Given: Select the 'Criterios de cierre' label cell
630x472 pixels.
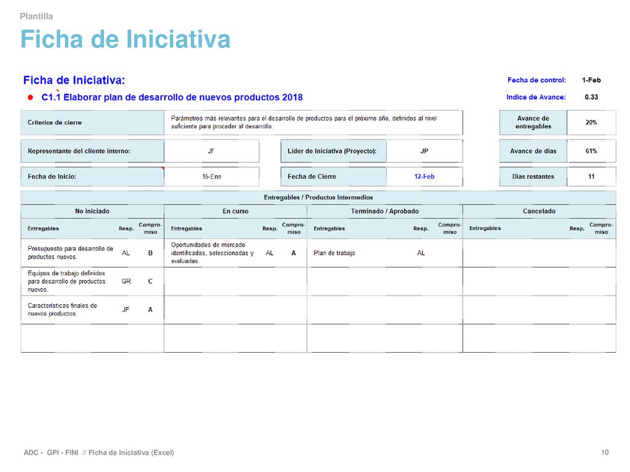Looking at the screenshot, I should (x=92, y=122).
